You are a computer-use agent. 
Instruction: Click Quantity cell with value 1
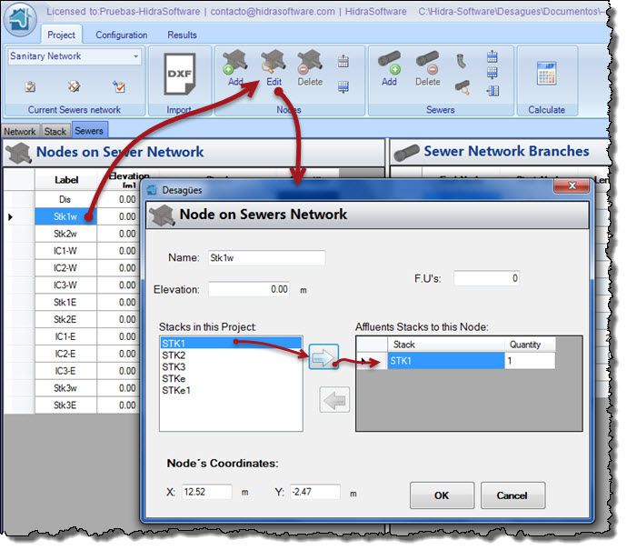point(530,361)
